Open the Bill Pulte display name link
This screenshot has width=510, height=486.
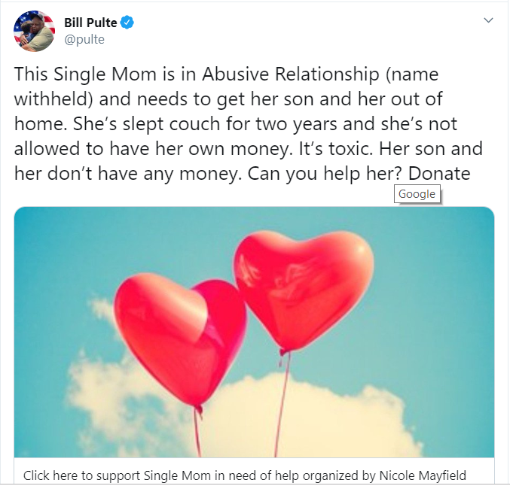[x=90, y=23]
